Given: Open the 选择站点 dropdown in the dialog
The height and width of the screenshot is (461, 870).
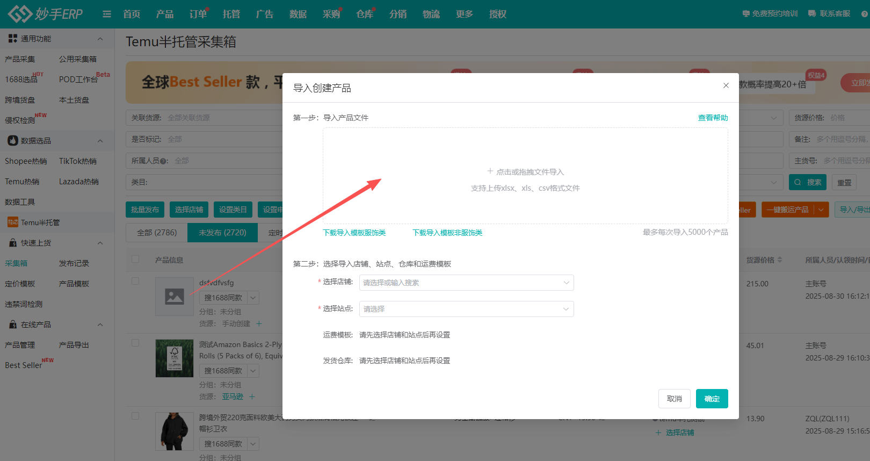Looking at the screenshot, I should [466, 309].
